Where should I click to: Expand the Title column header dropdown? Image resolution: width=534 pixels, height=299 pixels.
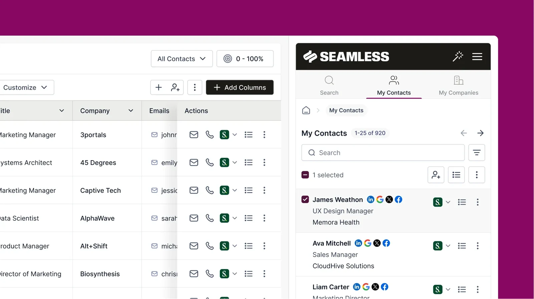[x=62, y=111]
